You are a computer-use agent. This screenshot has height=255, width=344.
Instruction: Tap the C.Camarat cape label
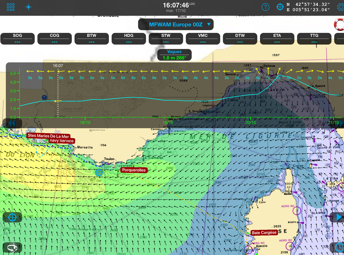pyautogui.click(x=154, y=157)
